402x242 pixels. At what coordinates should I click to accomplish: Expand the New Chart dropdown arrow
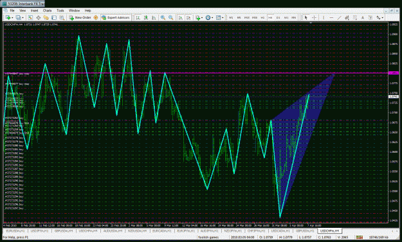(12, 17)
